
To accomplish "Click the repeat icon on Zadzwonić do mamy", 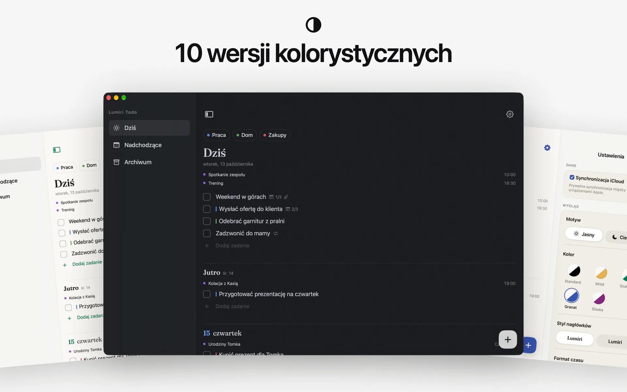I will (x=276, y=234).
